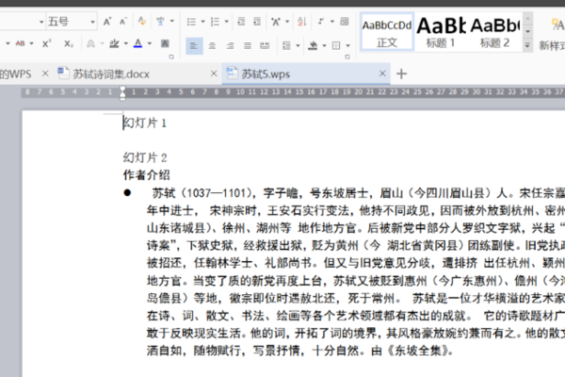Apply superscript formatting
Screen dimensions: 565x377
47,44
